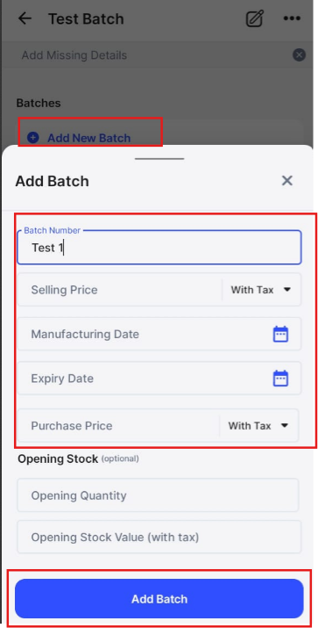Expand the Selling Price With Tax dropdown

[261, 290]
